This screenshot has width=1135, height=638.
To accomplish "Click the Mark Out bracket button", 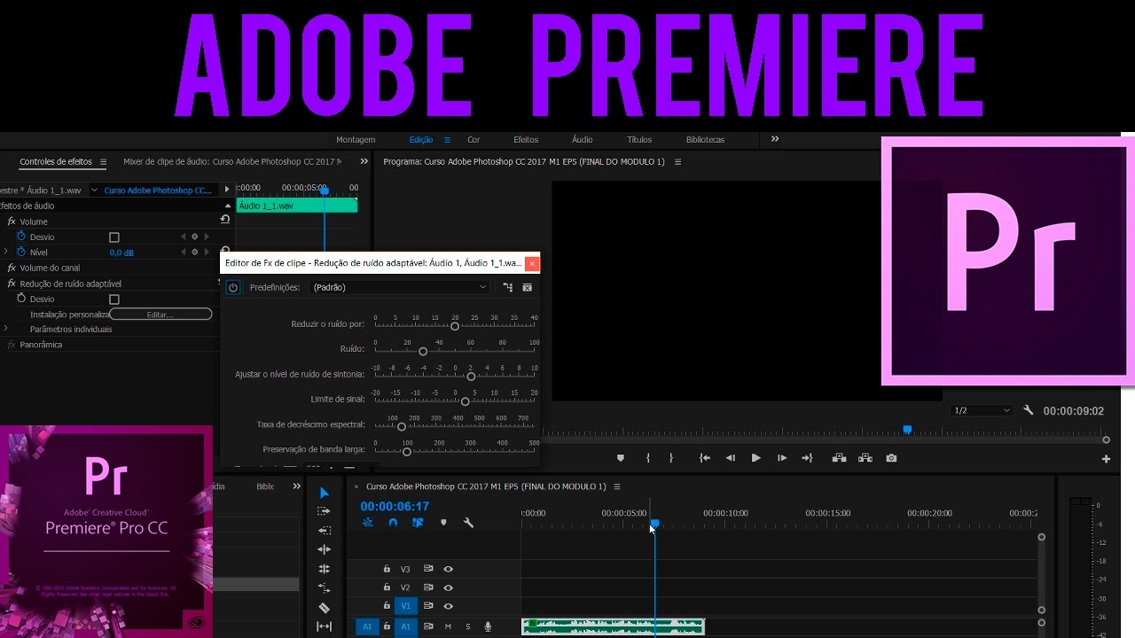I will [670, 458].
